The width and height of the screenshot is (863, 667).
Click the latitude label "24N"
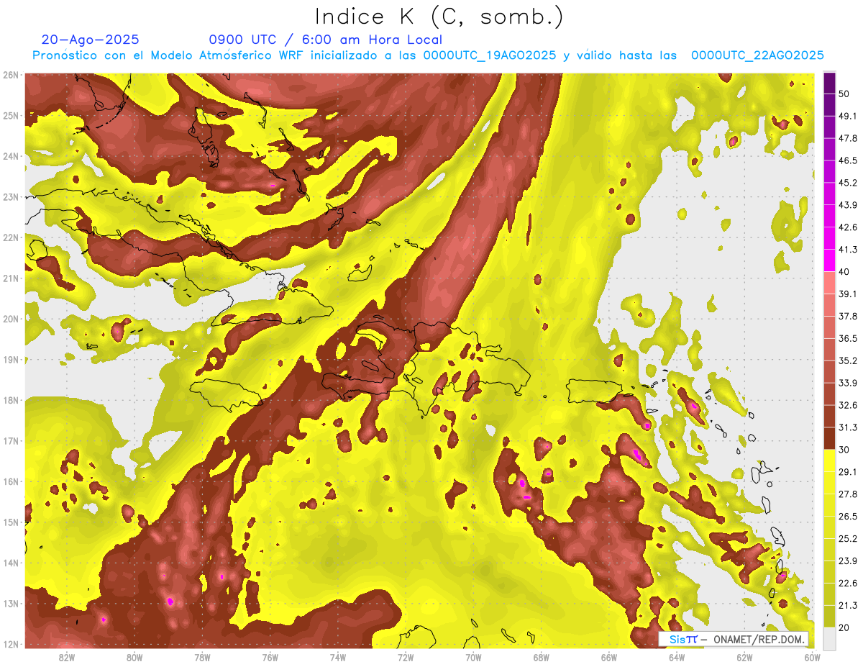pos(11,156)
